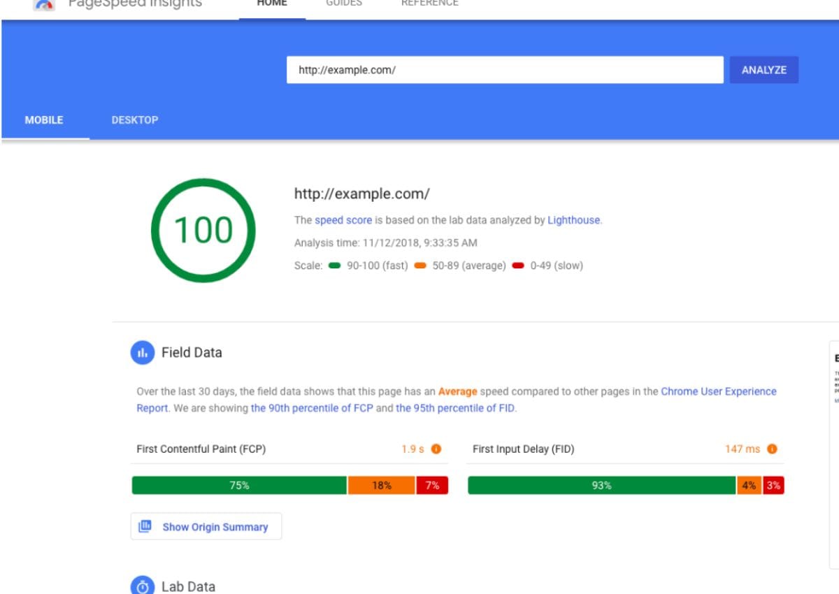Screen dimensions: 839x594
Task: Switch to the Desktop tab
Action: coord(134,120)
